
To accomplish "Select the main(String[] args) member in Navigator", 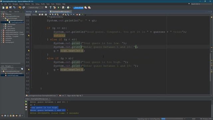I will 13,75.
